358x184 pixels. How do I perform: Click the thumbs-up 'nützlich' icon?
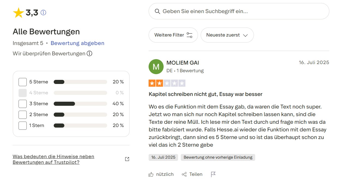point(151,174)
